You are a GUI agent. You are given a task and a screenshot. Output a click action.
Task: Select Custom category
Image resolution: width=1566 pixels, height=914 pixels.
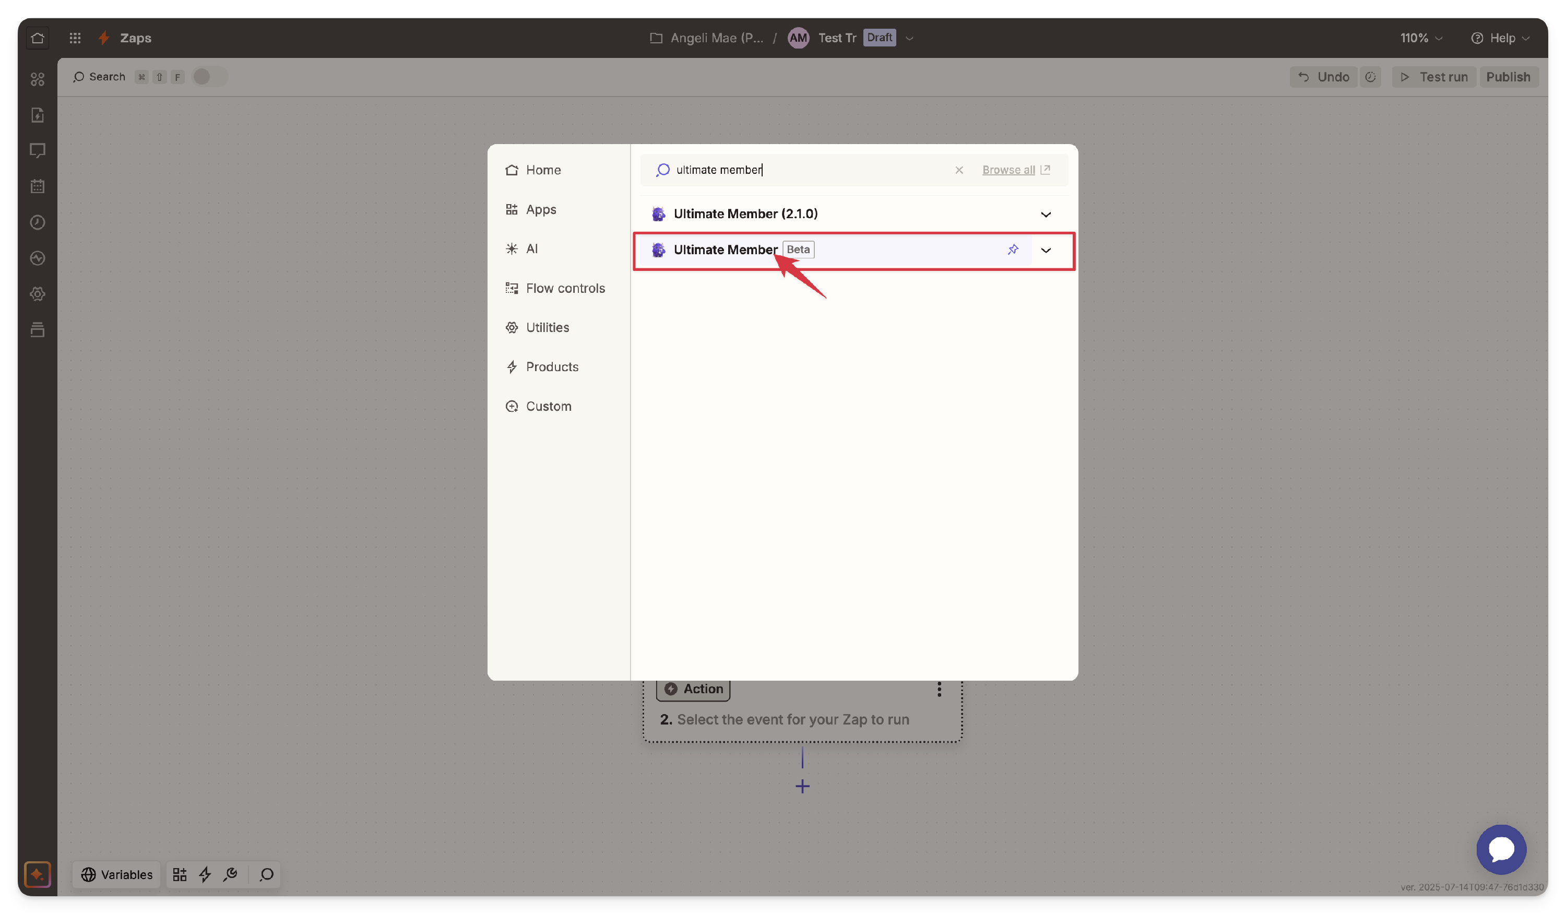click(538, 406)
